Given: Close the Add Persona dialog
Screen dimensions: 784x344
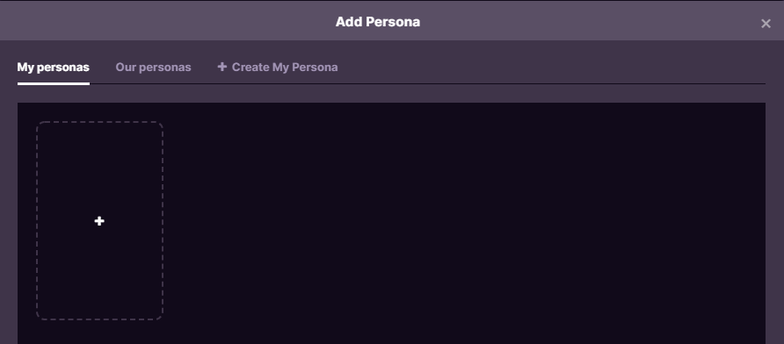Looking at the screenshot, I should pos(766,24).
